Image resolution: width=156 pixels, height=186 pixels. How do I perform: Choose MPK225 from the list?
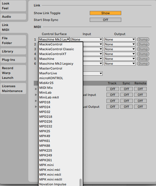(60, 151)
